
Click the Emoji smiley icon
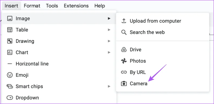pyautogui.click(x=10, y=75)
